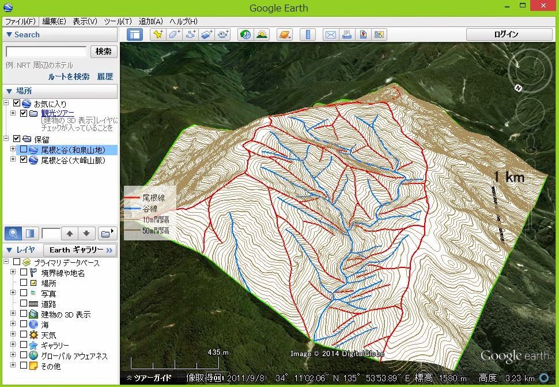Open the add folder icon in places panel

tap(107, 233)
